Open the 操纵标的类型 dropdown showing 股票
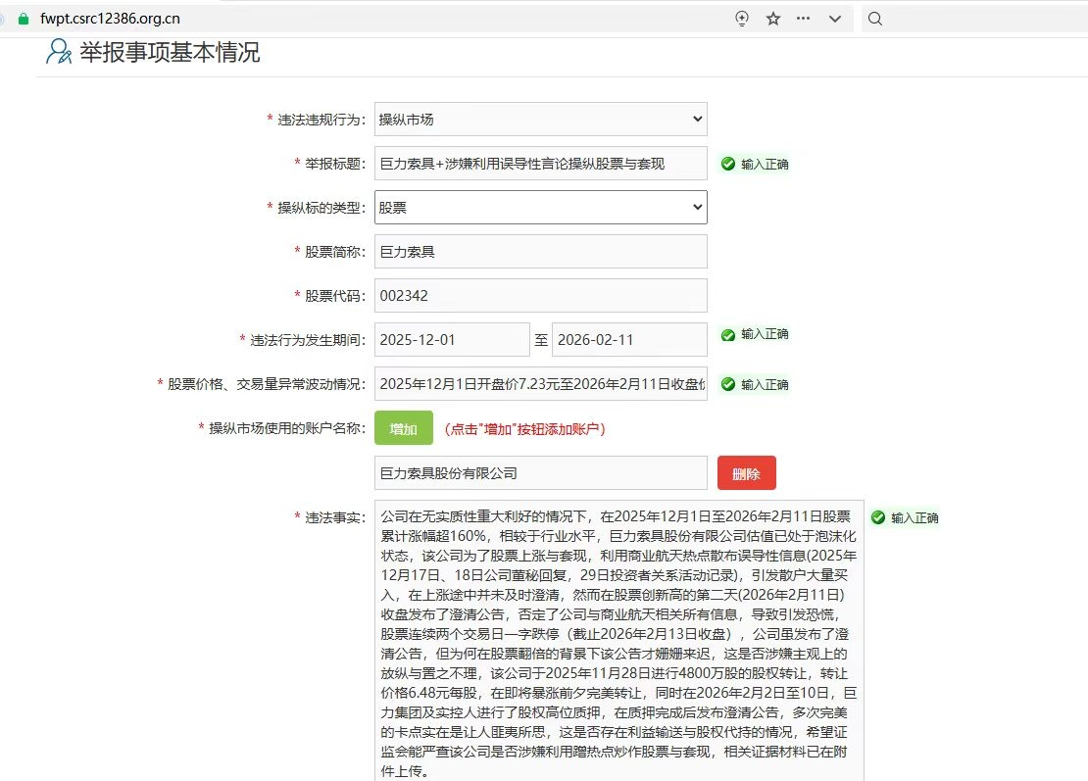Image resolution: width=1088 pixels, height=781 pixels. (x=540, y=208)
